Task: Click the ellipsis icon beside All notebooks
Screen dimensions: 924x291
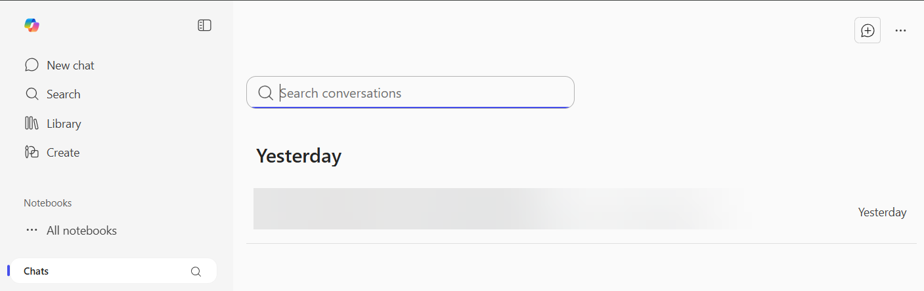Action: (x=32, y=230)
